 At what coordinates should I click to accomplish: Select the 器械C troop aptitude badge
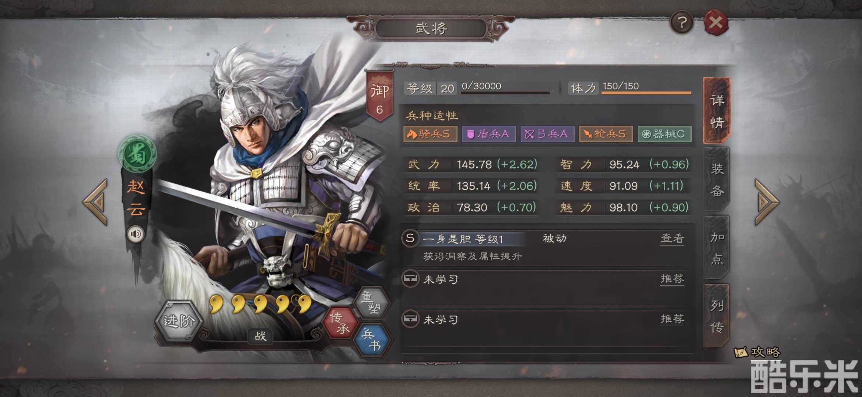[x=665, y=134]
